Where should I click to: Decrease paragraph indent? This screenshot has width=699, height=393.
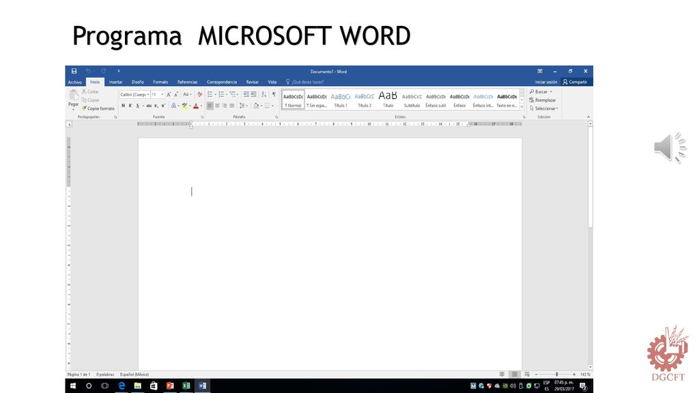click(246, 94)
